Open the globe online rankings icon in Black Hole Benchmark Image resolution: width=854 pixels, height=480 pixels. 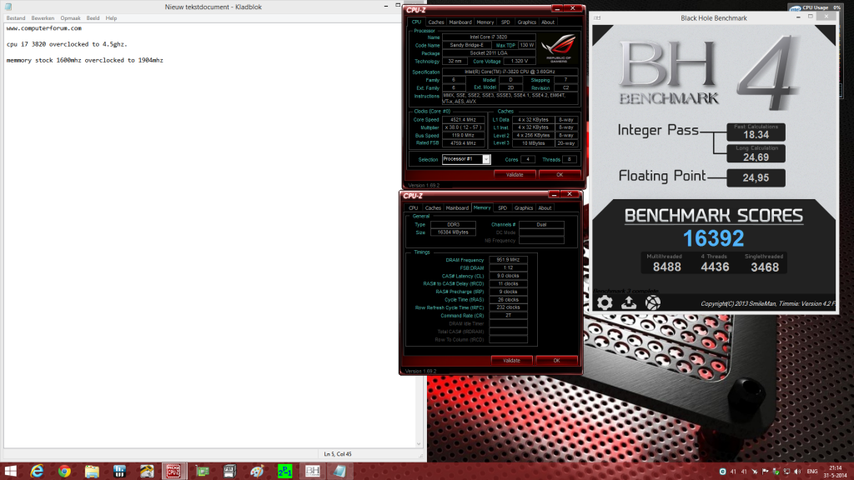point(652,302)
